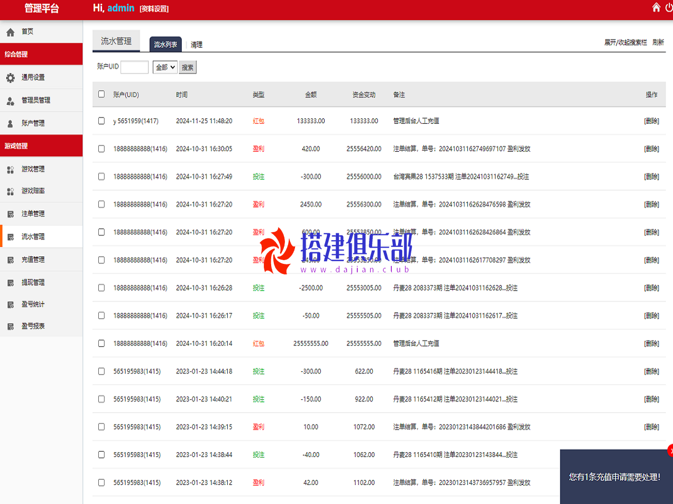Image resolution: width=673 pixels, height=504 pixels.
Task: Check the row timed 2023-01-23 14:38:12
Action: [x=102, y=482]
